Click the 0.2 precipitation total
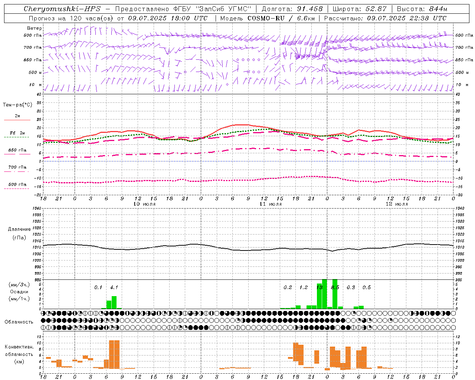 pyautogui.click(x=288, y=288)
